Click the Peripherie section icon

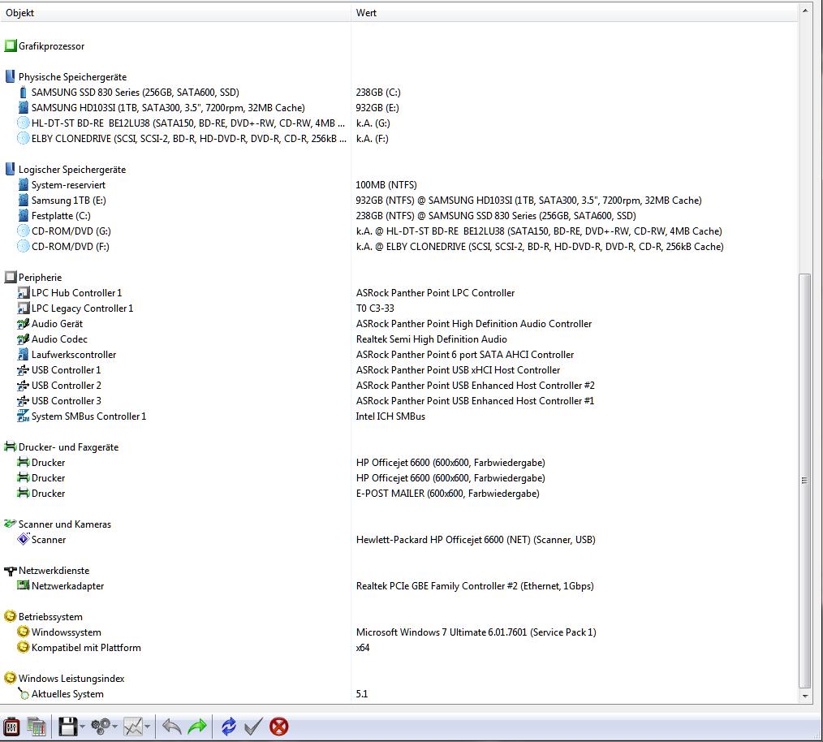click(11, 277)
